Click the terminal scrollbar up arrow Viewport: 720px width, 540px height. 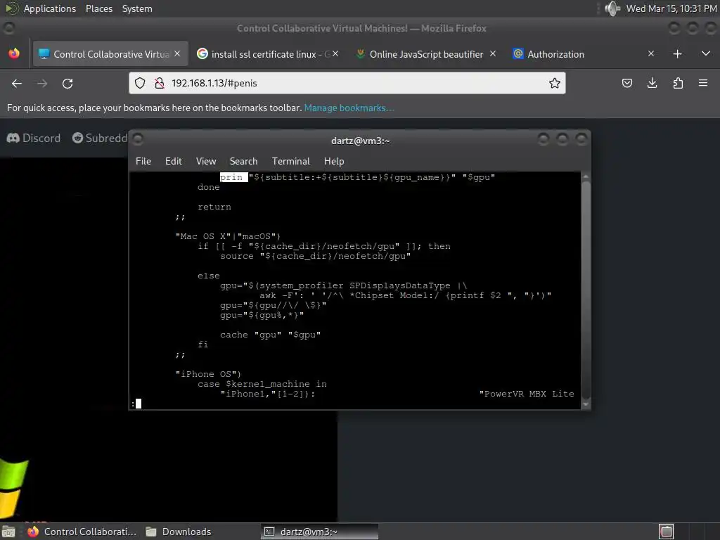586,176
